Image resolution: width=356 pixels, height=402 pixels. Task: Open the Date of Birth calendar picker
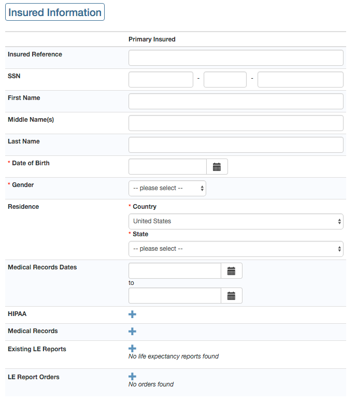tap(217, 167)
